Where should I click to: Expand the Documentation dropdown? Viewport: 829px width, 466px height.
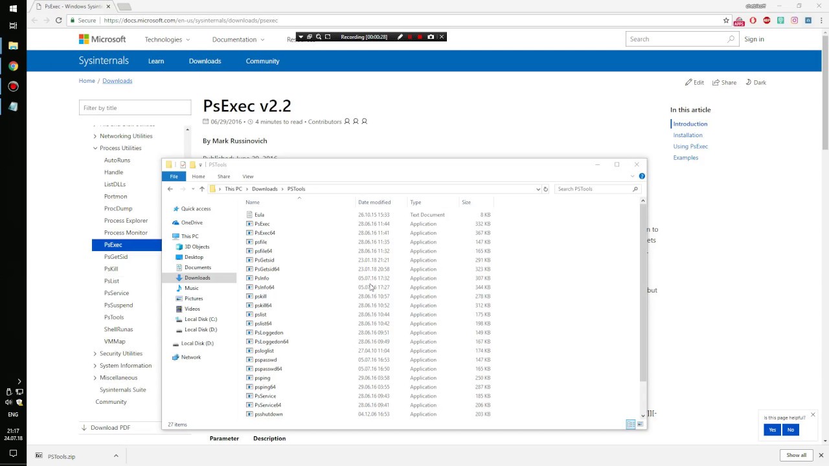[238, 39]
